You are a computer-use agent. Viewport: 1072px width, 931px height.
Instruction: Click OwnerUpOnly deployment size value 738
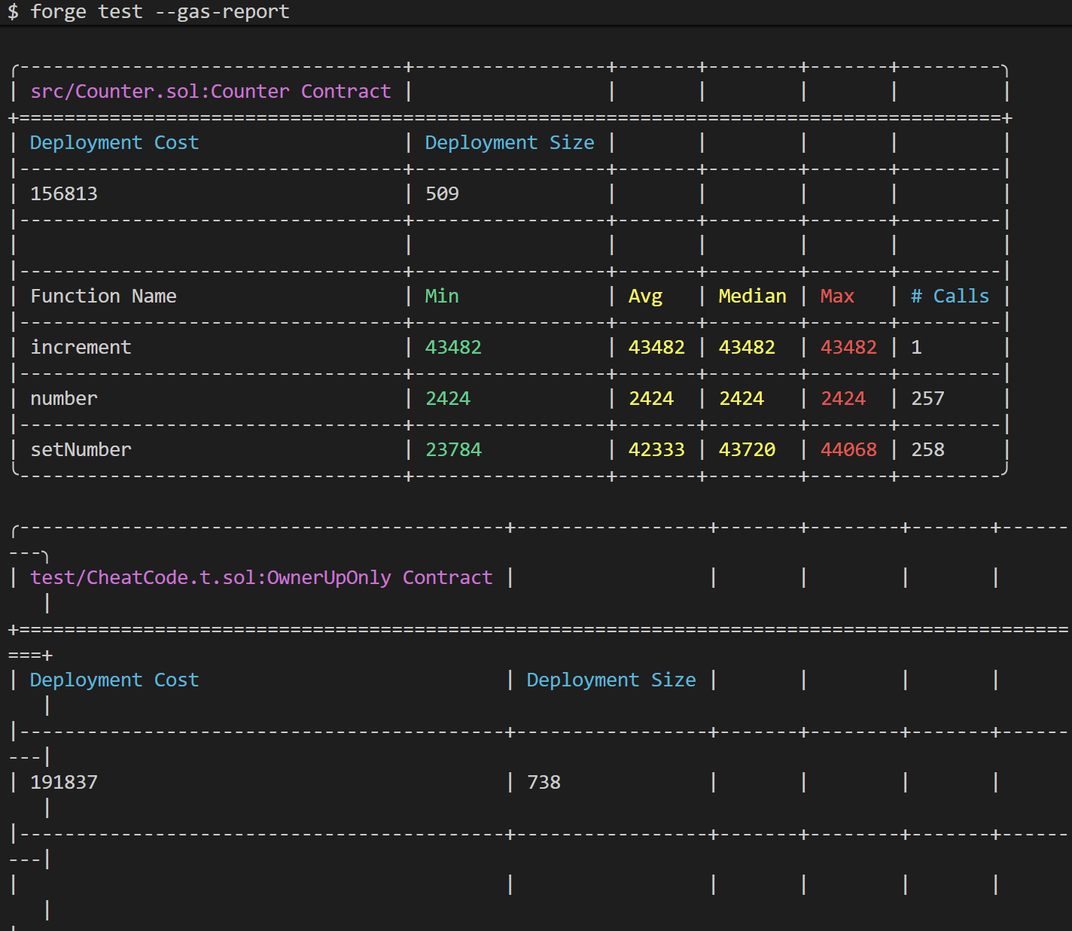pos(544,783)
